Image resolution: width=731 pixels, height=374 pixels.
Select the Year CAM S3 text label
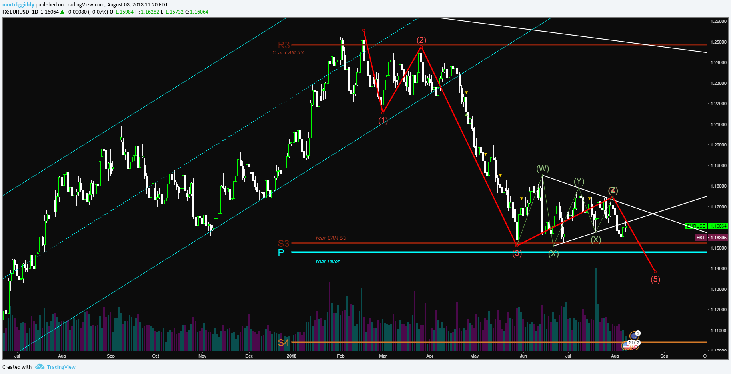click(x=331, y=238)
